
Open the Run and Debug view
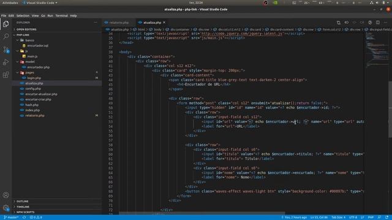click(x=6, y=62)
